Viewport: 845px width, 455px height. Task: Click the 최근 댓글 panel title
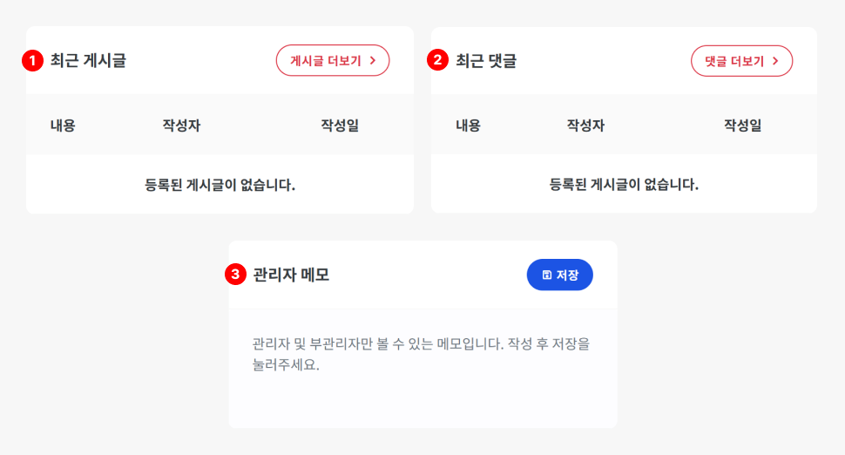pos(486,61)
